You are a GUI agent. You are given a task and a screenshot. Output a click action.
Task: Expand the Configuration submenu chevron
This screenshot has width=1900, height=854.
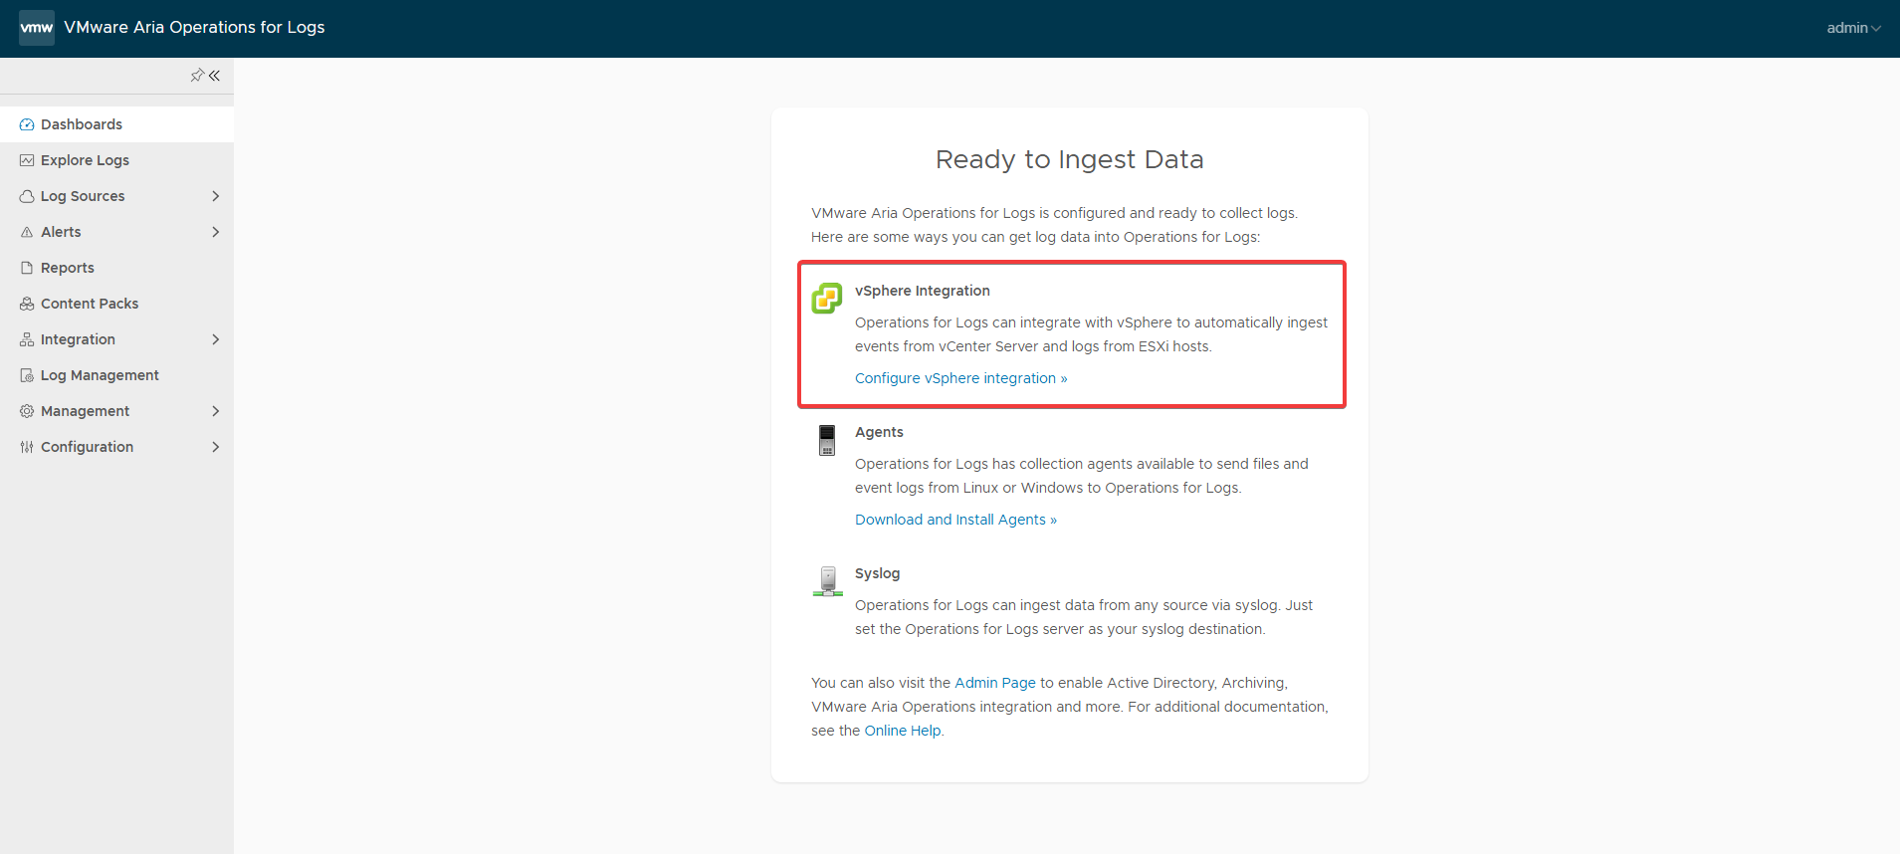click(x=215, y=447)
